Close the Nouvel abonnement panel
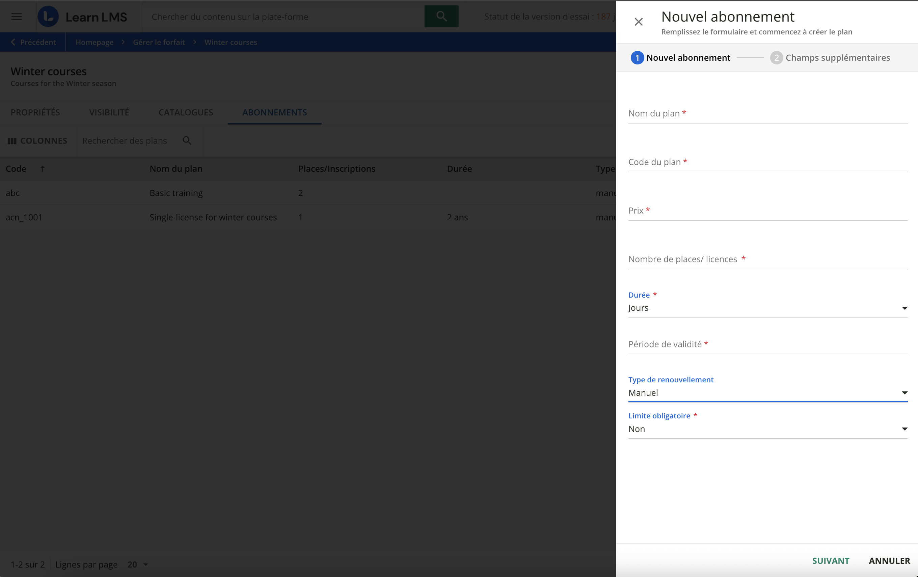This screenshot has width=918, height=577. point(639,22)
